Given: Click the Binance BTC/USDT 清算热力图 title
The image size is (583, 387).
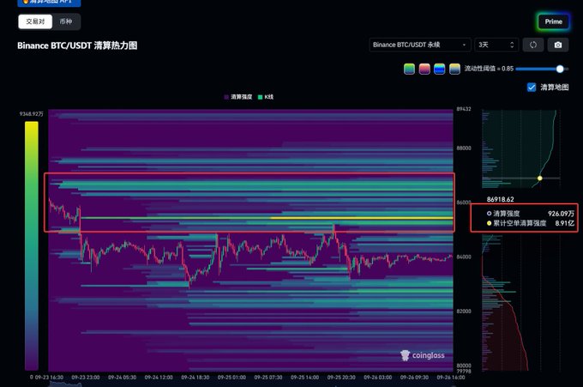Looking at the screenshot, I should (77, 45).
